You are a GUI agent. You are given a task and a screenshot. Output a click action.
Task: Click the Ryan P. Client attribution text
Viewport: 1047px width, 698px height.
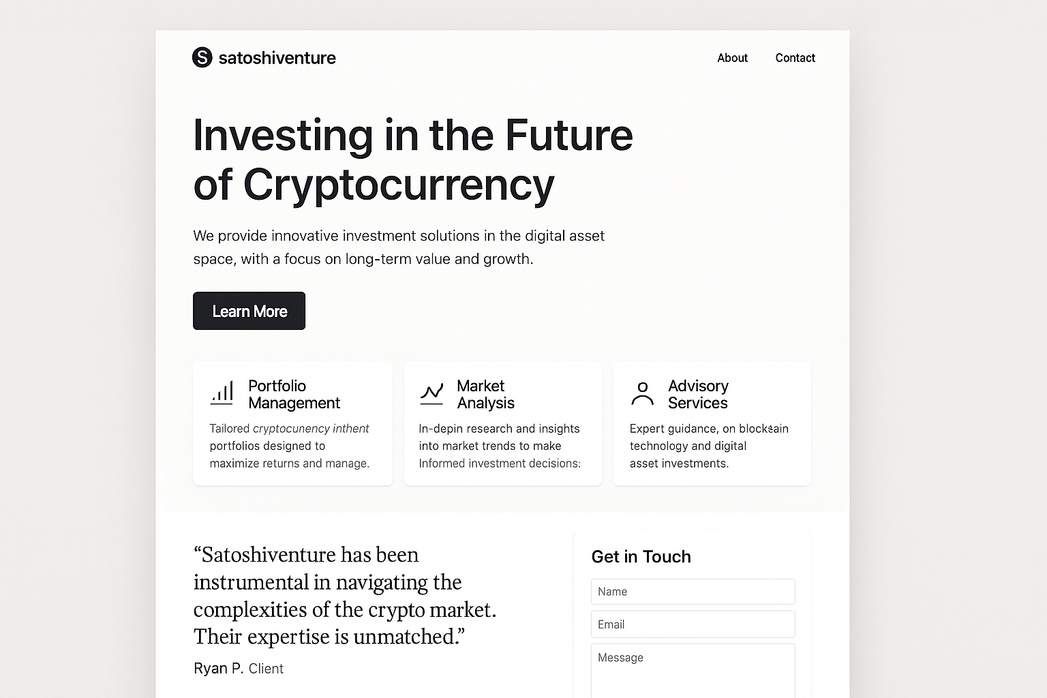click(238, 669)
